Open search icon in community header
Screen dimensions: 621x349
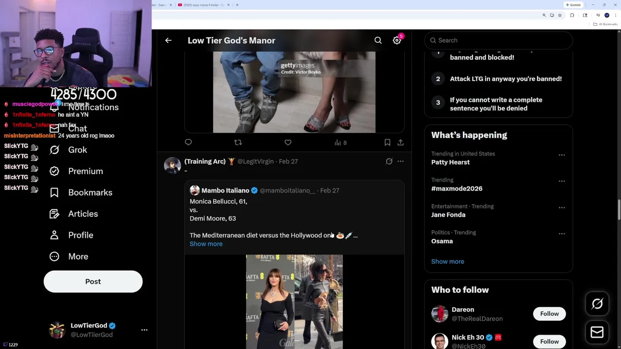pyautogui.click(x=378, y=41)
